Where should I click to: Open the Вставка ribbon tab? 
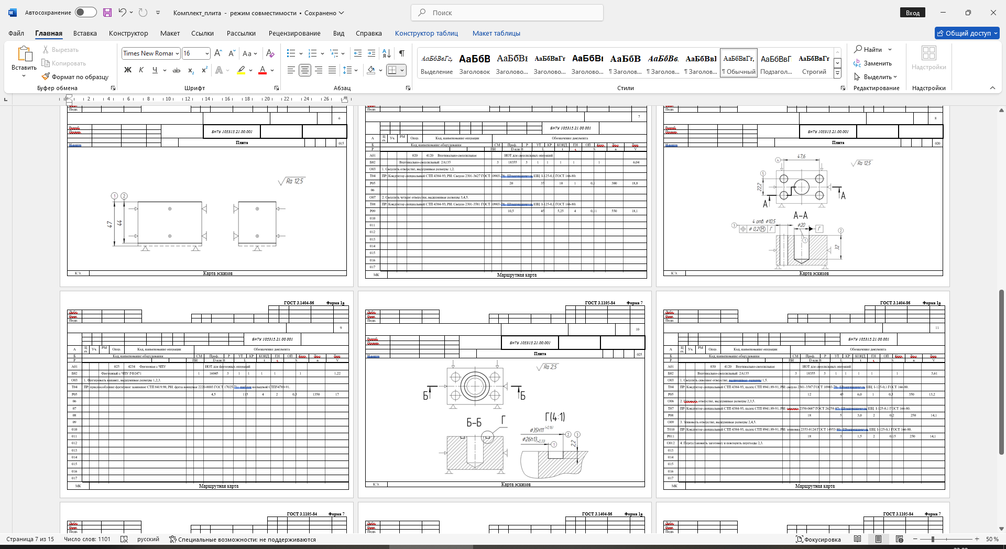pyautogui.click(x=85, y=33)
